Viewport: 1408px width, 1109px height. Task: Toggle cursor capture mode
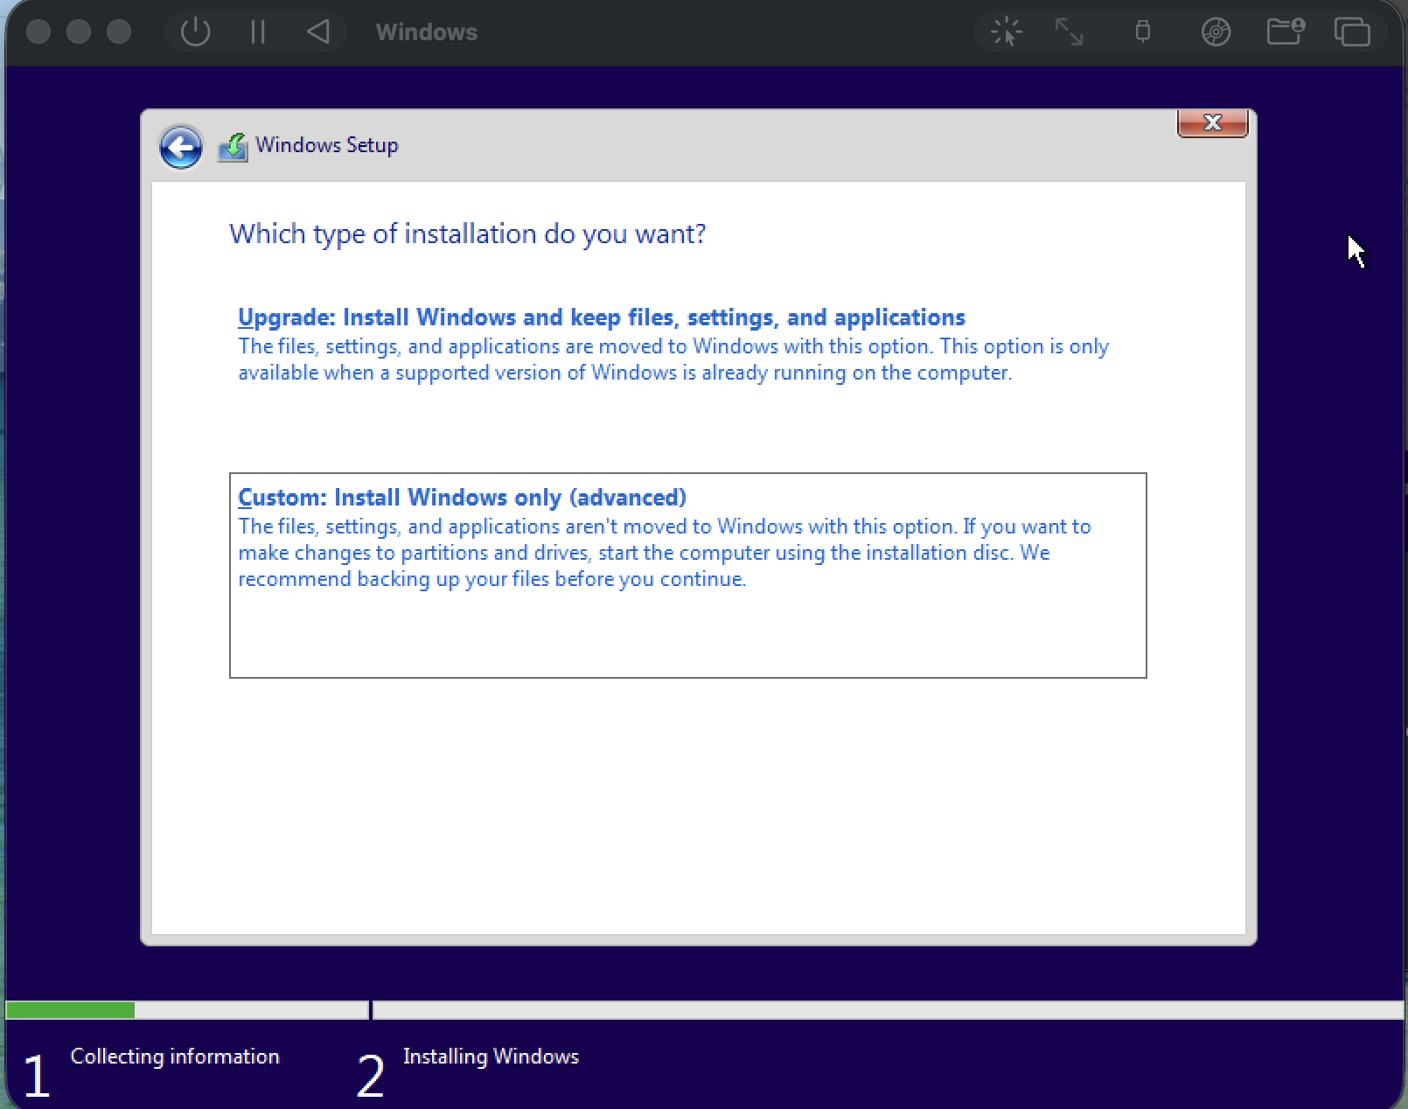point(1006,31)
